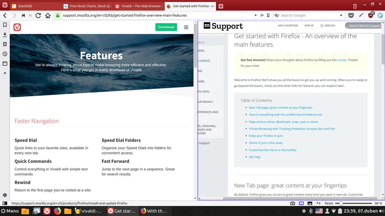The image size is (385, 216).
Task: Open 'Keep your Firefox in sync' link
Action: [x=266, y=136]
